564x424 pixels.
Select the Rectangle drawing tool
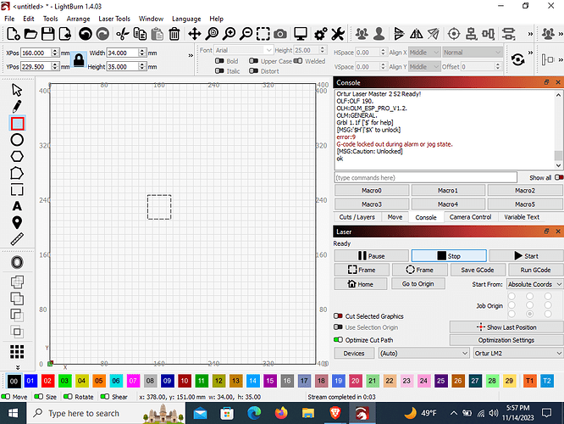17,124
